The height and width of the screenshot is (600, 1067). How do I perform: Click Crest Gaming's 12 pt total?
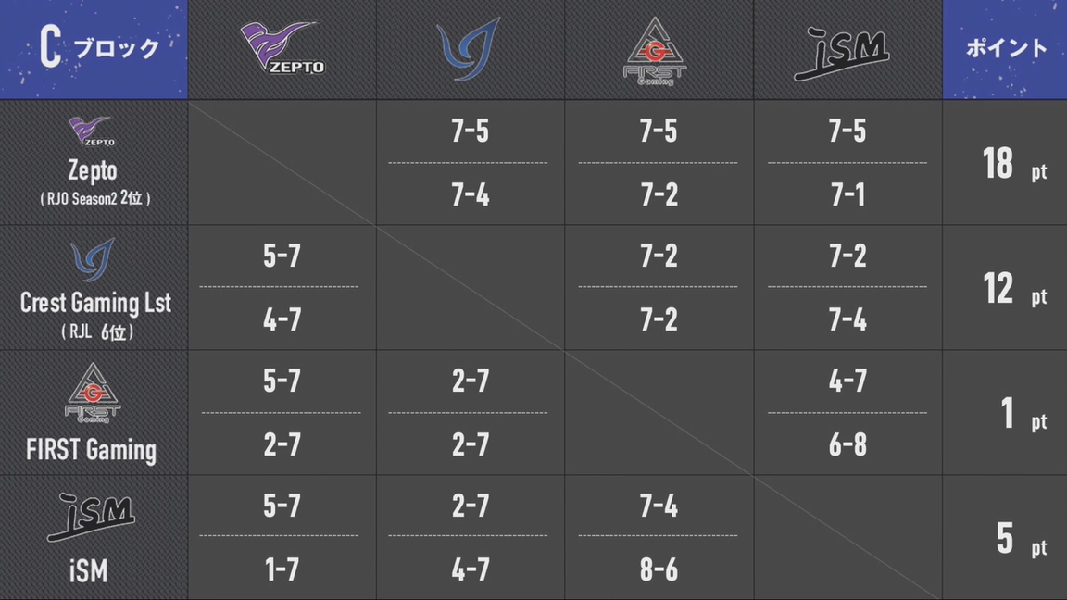(1014, 289)
